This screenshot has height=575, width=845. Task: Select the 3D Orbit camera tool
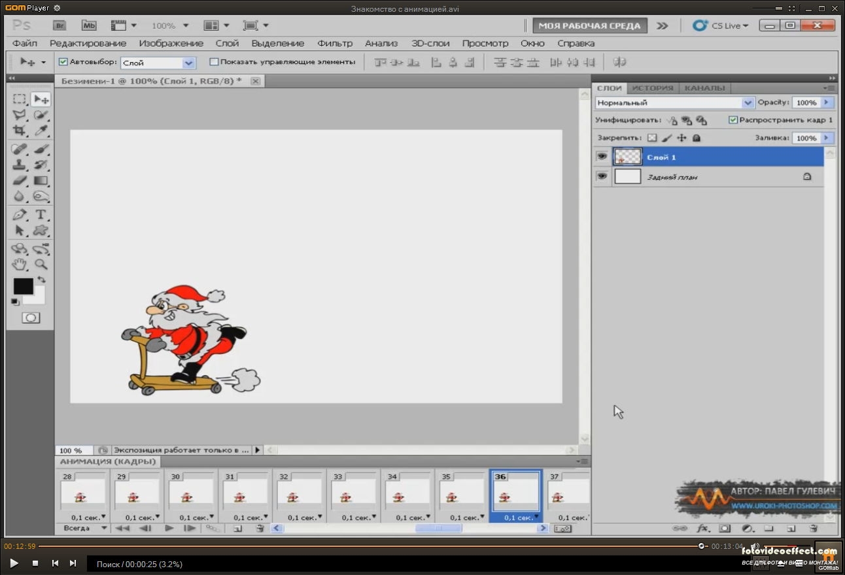point(41,249)
